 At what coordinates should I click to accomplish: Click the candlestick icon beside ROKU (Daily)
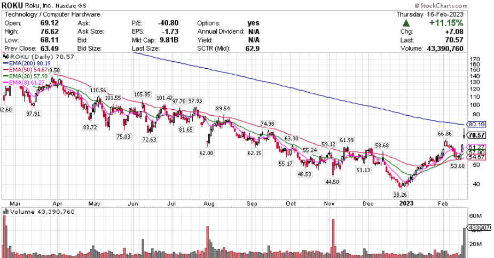(x=6, y=57)
